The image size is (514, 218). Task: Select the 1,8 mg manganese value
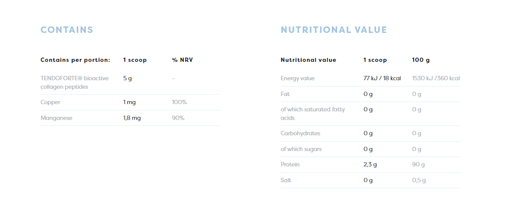point(132,118)
